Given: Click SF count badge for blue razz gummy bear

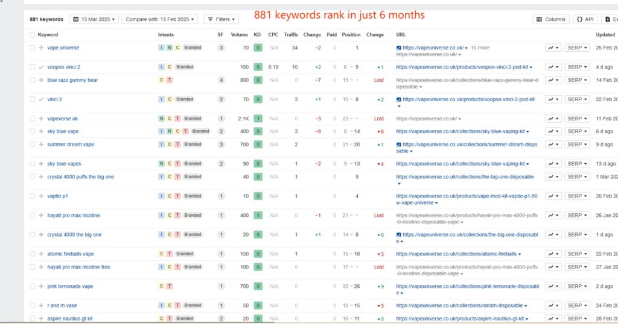Looking at the screenshot, I should 221,80.
